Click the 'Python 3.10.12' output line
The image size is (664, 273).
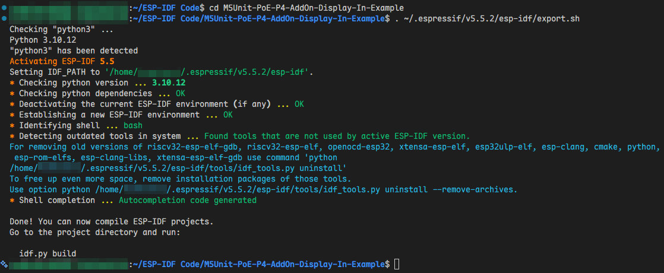(x=37, y=40)
